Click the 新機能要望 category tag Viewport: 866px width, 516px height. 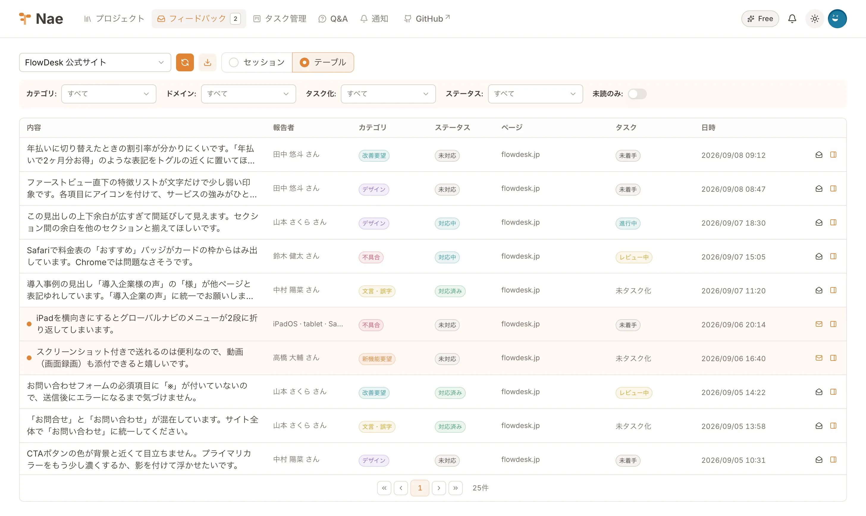[x=377, y=359]
